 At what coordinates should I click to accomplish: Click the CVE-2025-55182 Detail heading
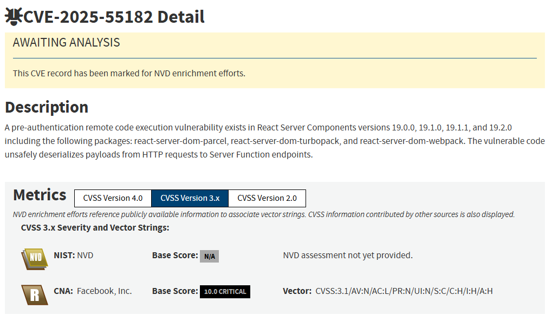(x=114, y=17)
